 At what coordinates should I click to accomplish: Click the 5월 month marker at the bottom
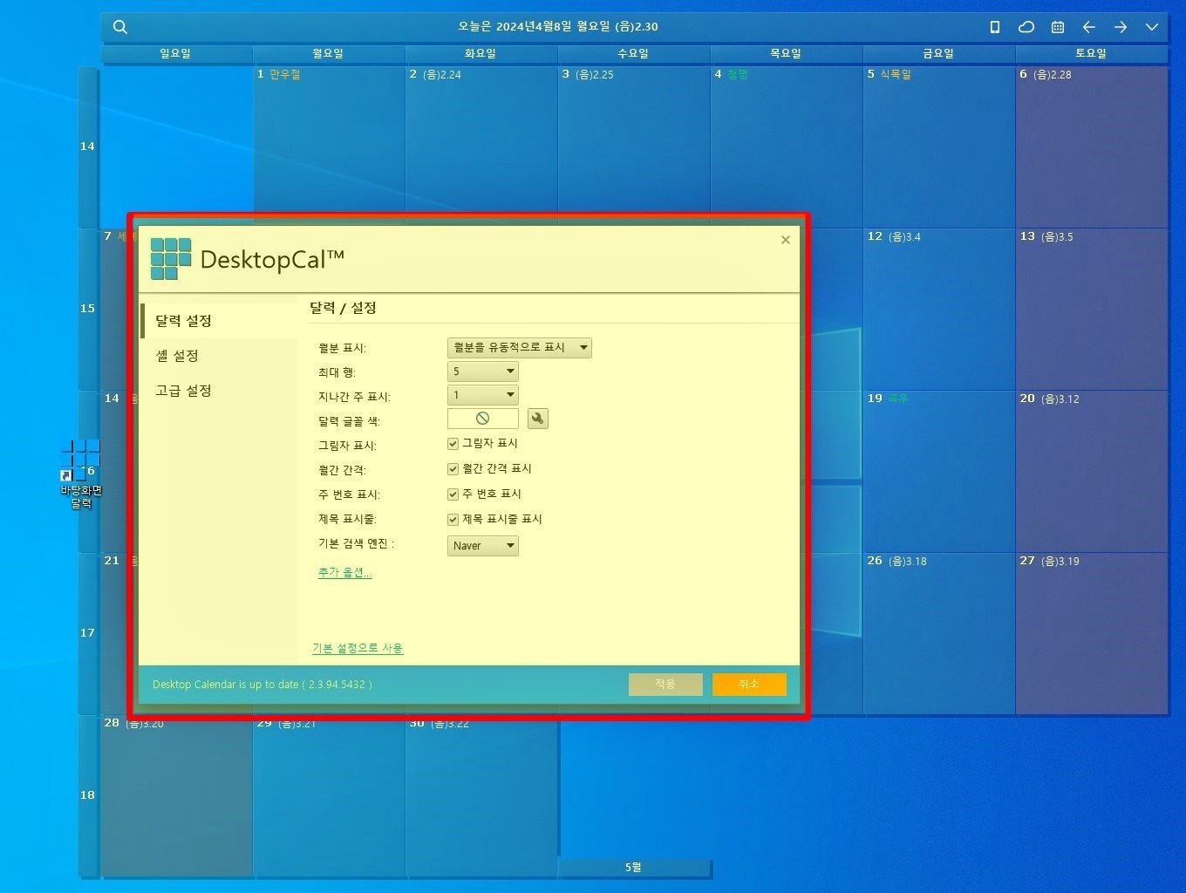coord(634,868)
